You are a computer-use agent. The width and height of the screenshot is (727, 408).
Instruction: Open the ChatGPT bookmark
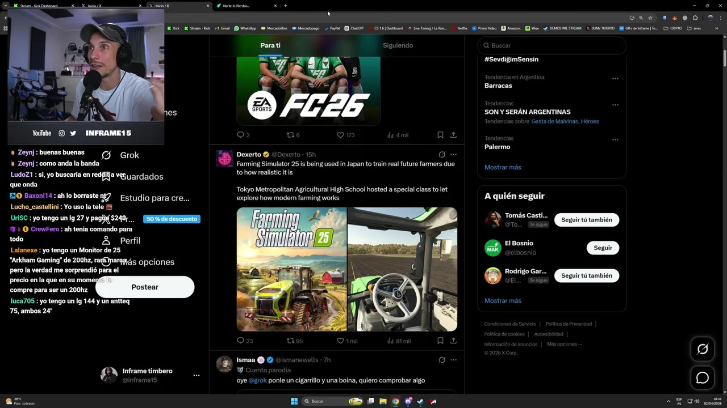pyautogui.click(x=354, y=28)
